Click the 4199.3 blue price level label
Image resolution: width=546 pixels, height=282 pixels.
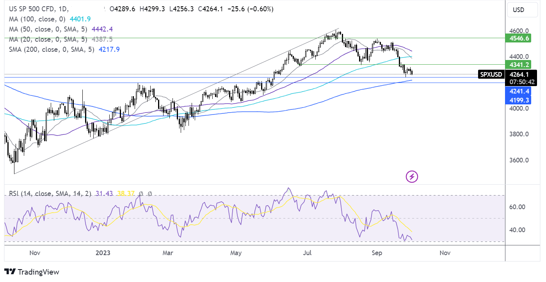pyautogui.click(x=518, y=100)
